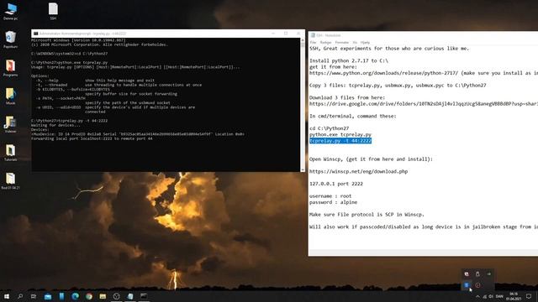The image size is (538, 302).
Task: Click cmd scrollbar up arrow
Action: click(x=303, y=40)
